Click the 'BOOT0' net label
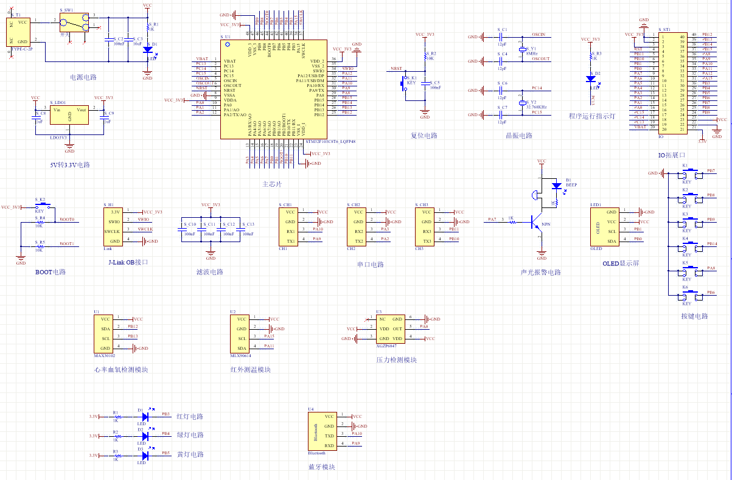The width and height of the screenshot is (732, 480). [67, 219]
